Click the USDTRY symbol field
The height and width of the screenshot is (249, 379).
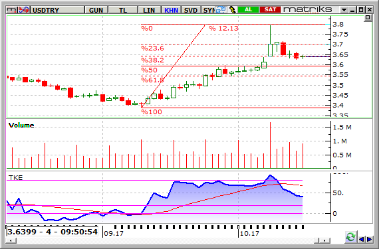pyautogui.click(x=58, y=10)
